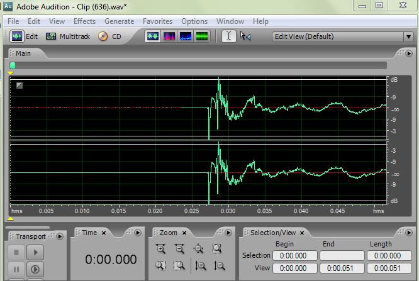This screenshot has height=281, width=419.
Task: Click the green zoom navigation bar handle
Action: 13,65
